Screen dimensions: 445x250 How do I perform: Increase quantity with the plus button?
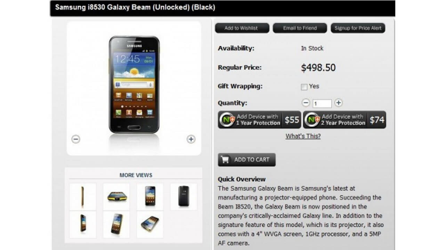(338, 103)
